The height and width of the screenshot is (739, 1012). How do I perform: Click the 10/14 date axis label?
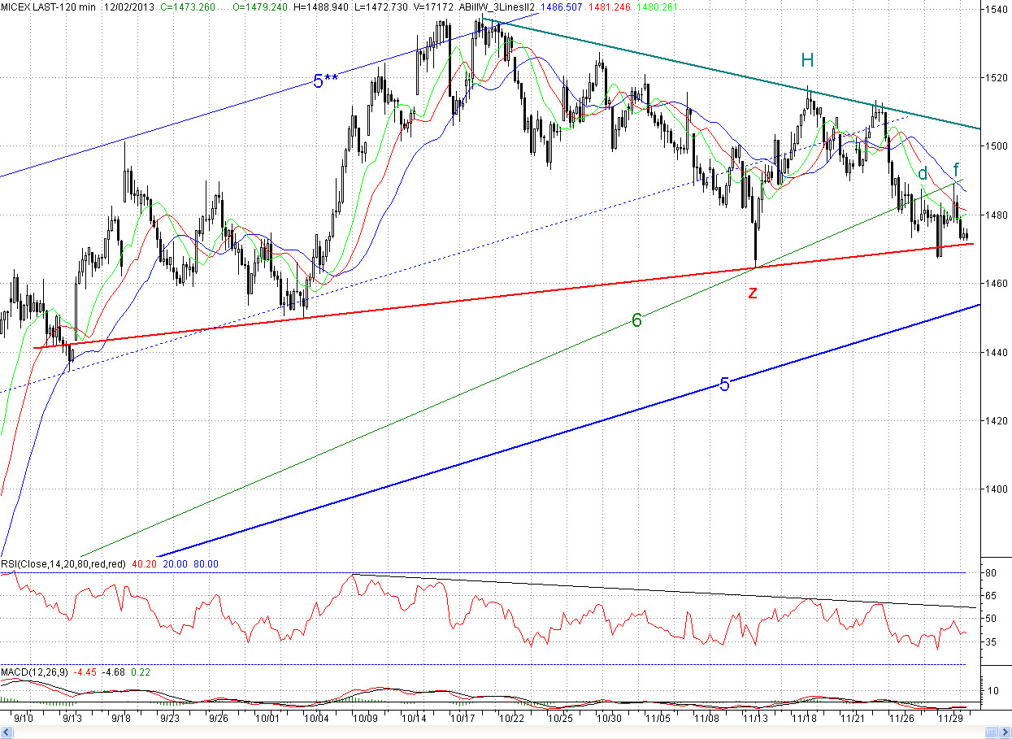click(x=415, y=719)
